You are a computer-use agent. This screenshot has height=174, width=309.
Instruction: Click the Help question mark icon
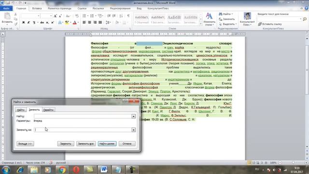tap(306, 8)
